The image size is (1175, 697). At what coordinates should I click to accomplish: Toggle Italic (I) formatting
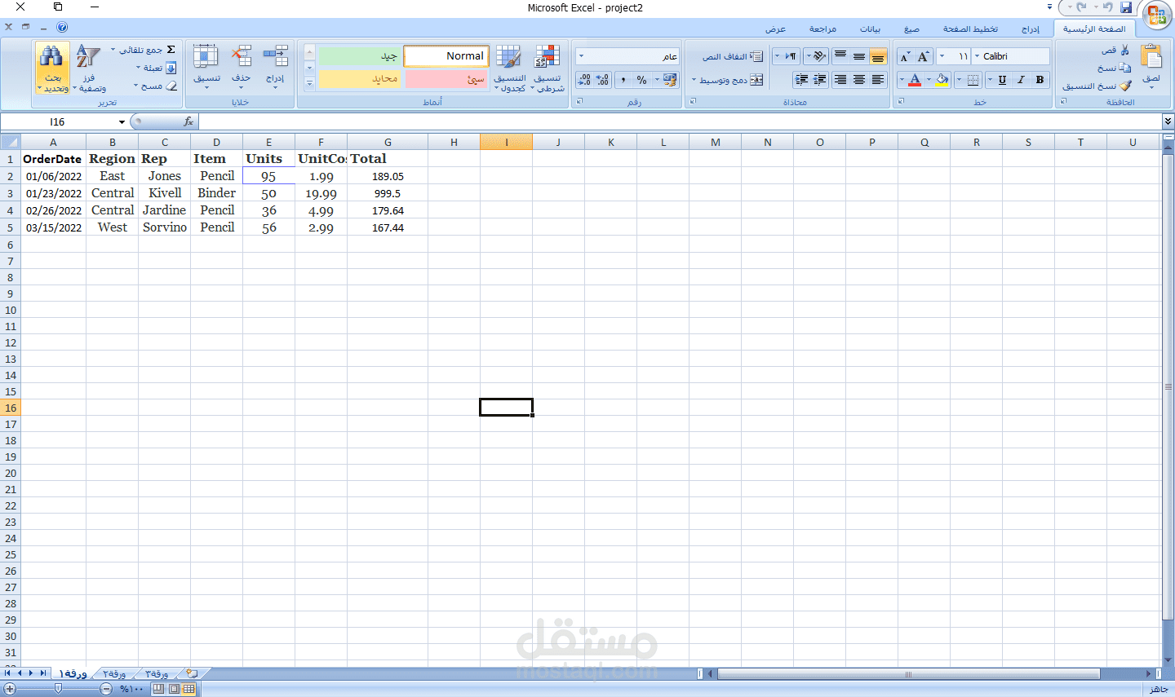[x=1021, y=80]
